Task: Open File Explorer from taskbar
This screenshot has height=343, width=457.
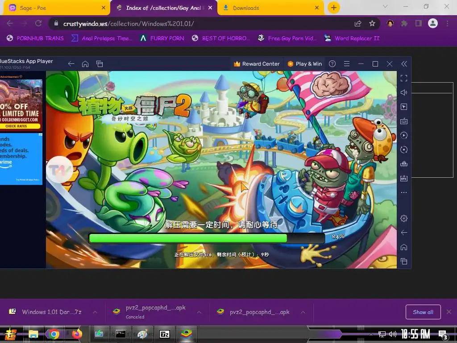Action: tap(33, 334)
